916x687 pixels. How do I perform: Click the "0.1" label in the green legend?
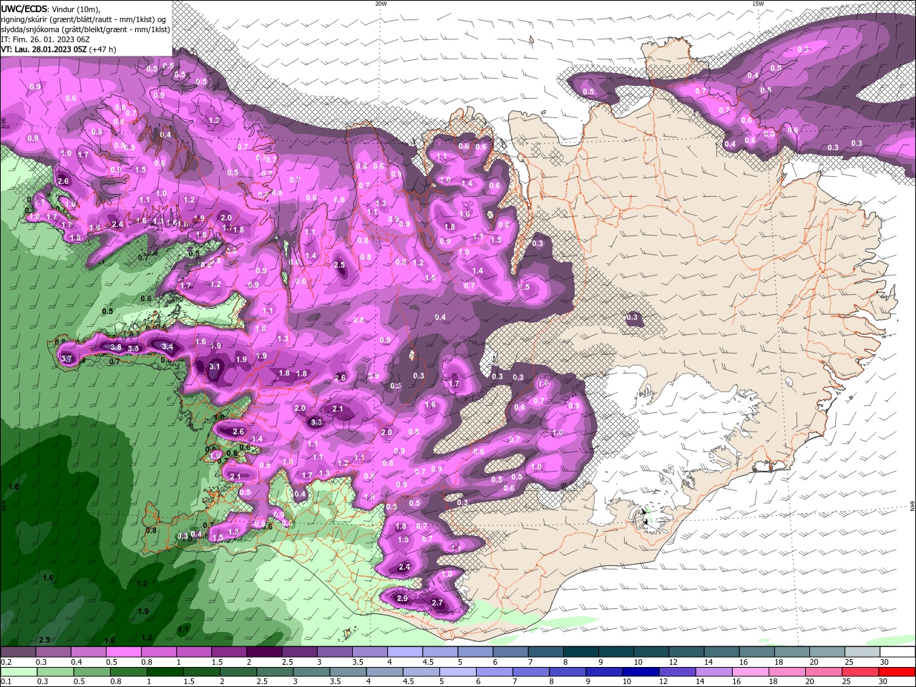pos(6,682)
